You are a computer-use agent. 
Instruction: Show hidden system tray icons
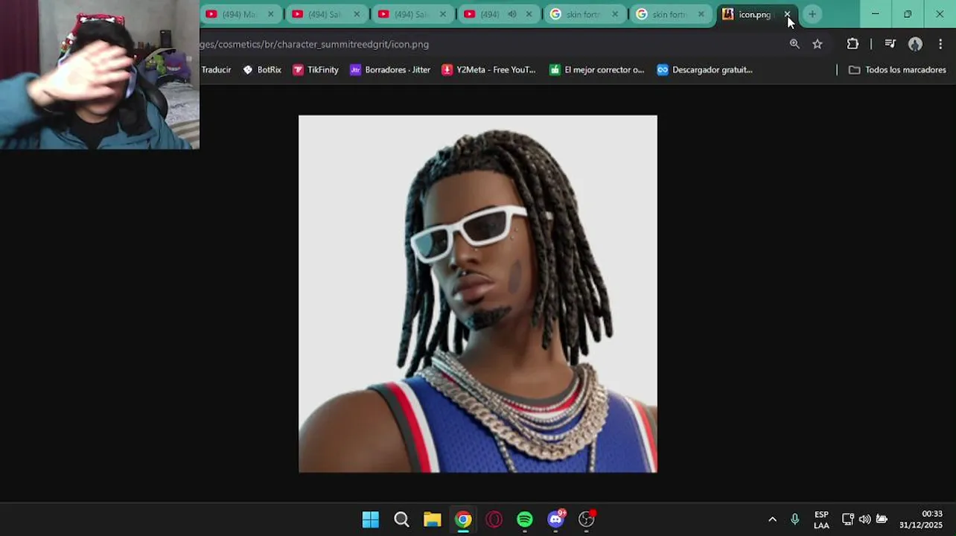[772, 520]
